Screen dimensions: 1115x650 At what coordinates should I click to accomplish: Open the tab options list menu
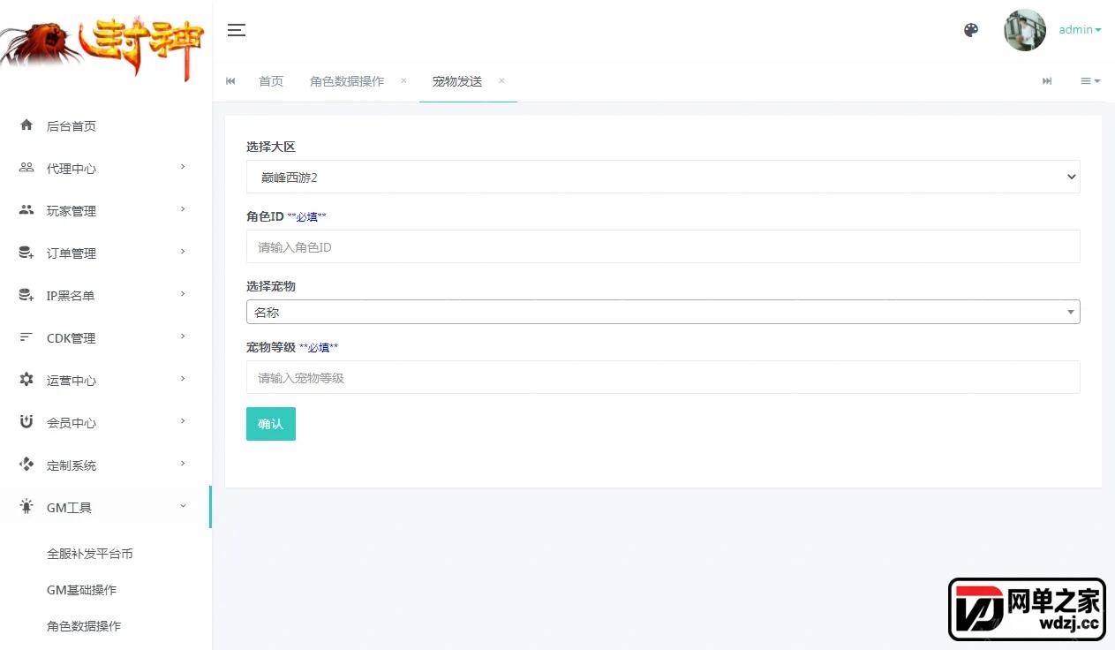(x=1090, y=81)
